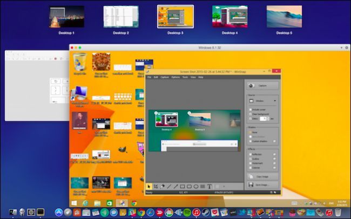Enable the Watermark effect checkbox
Viewport: 351px width, 219px height.
click(251, 163)
